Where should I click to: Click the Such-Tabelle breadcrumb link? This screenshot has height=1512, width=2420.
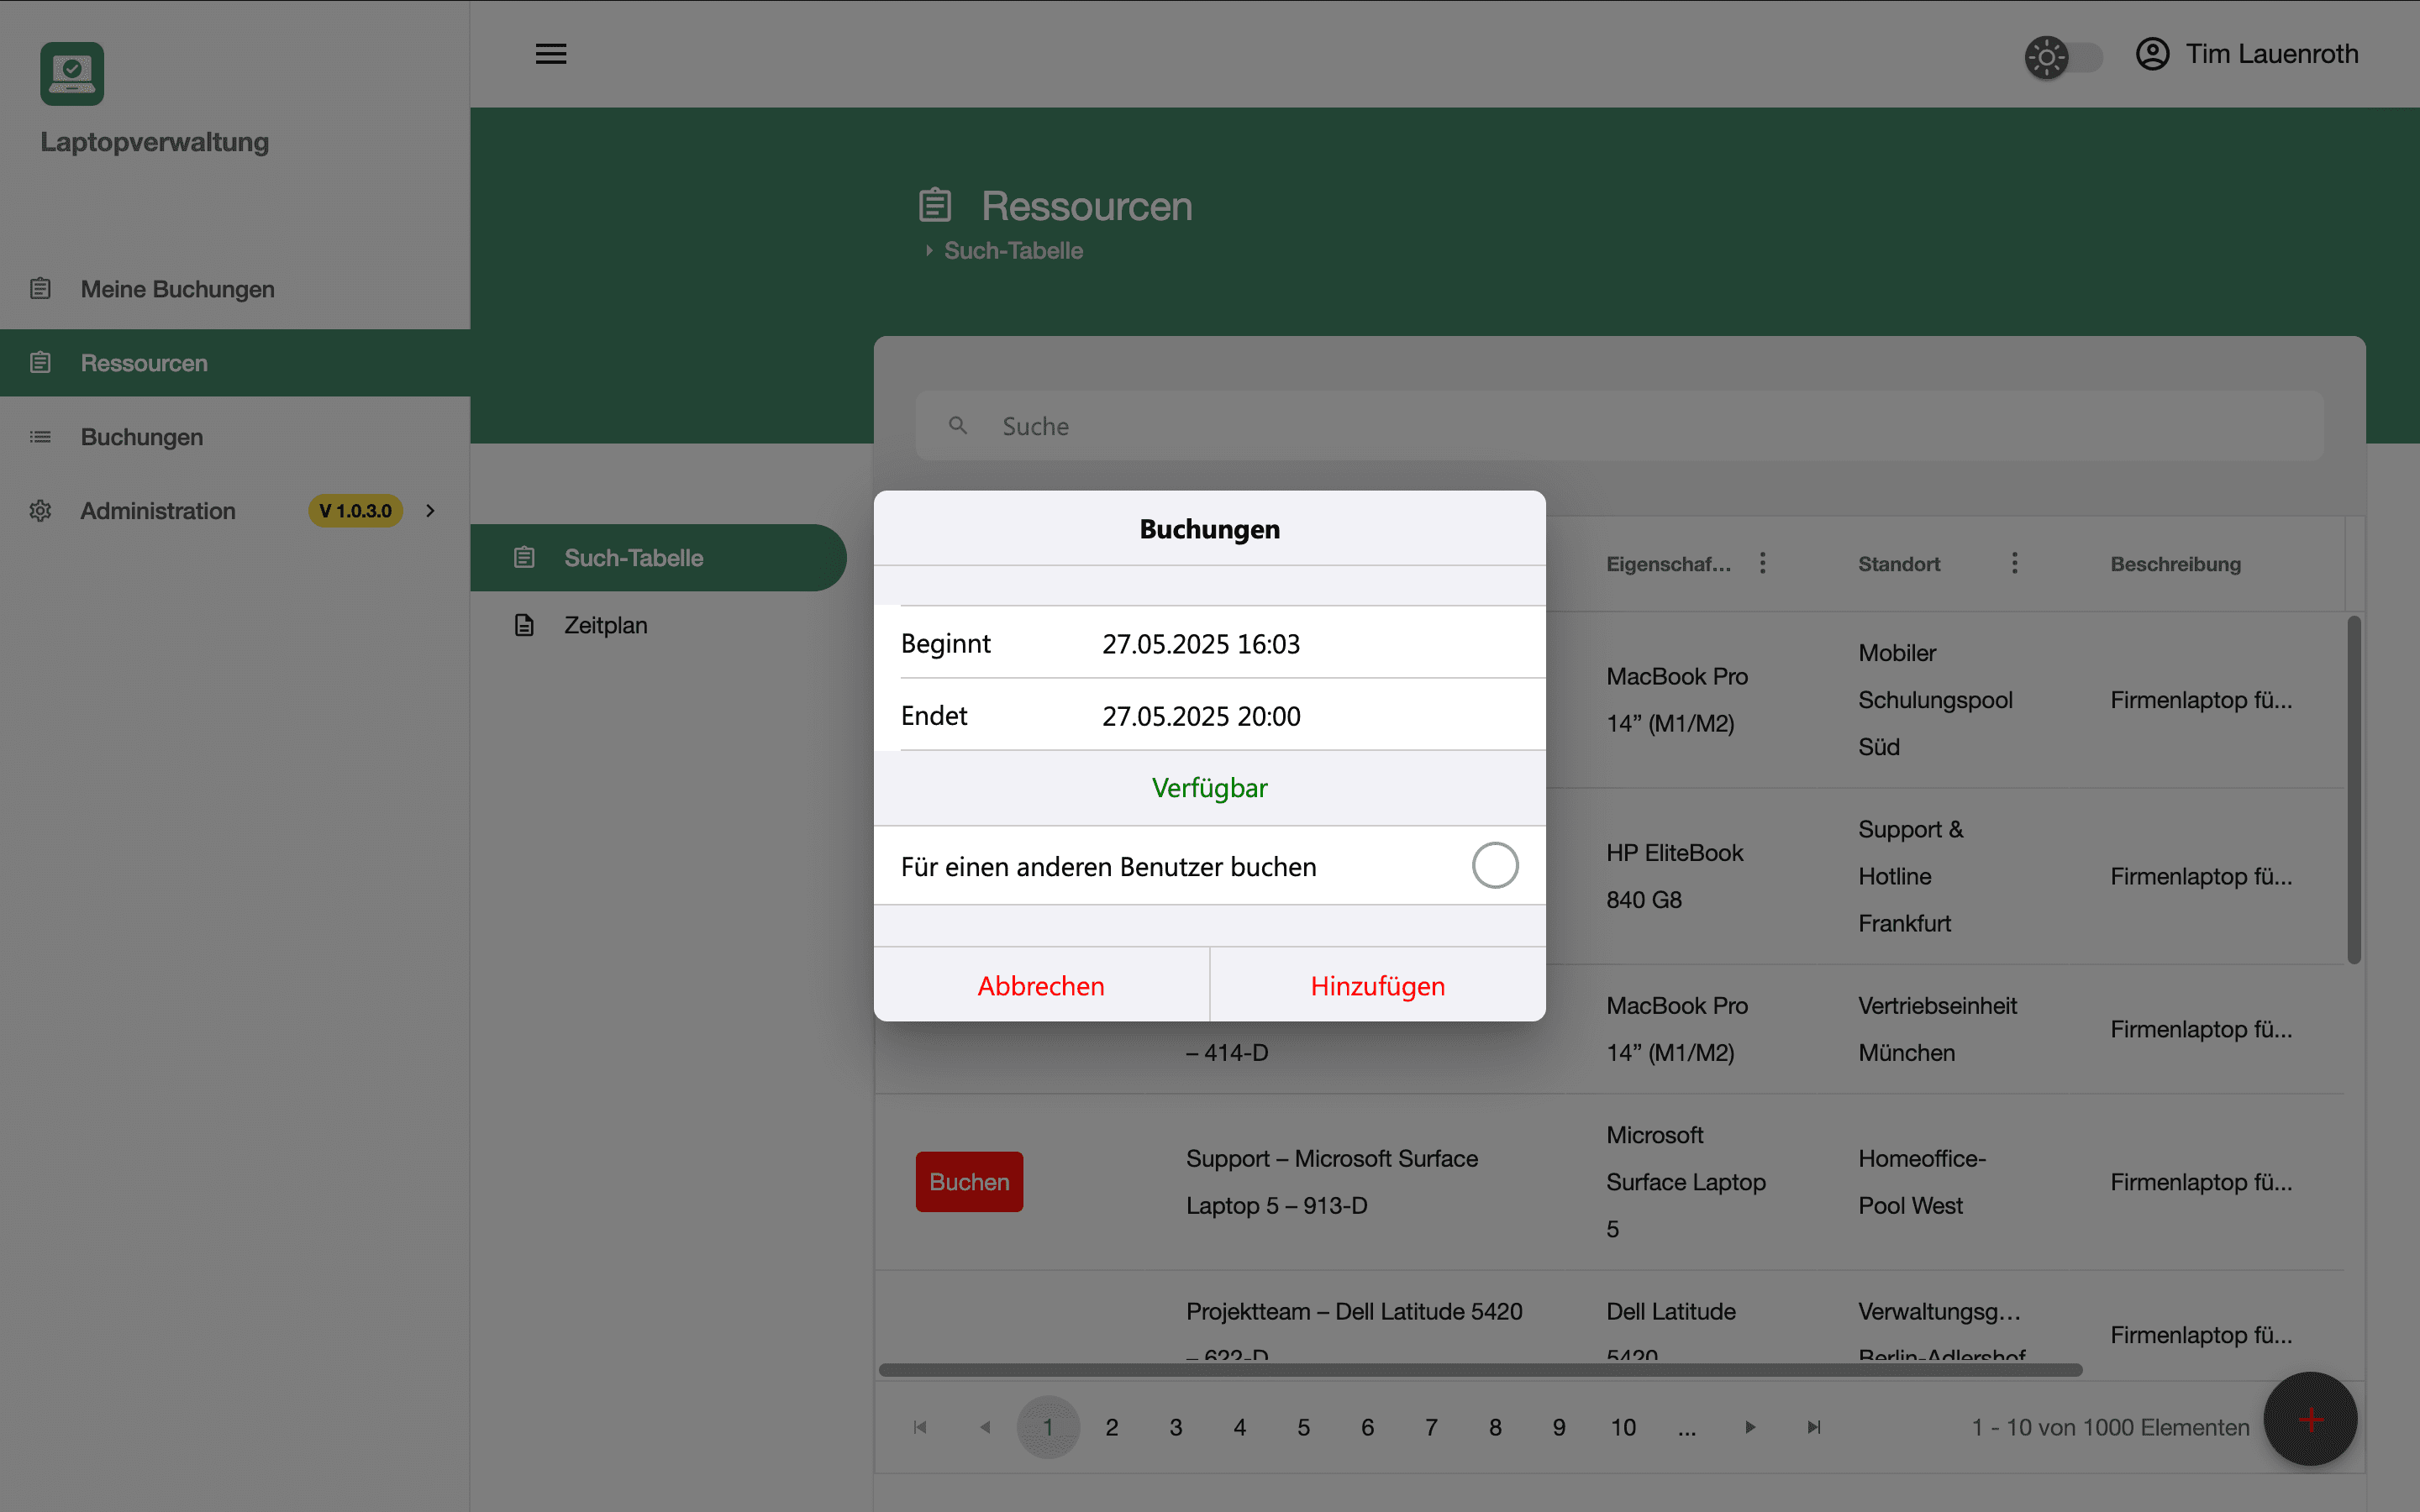pos(1013,251)
